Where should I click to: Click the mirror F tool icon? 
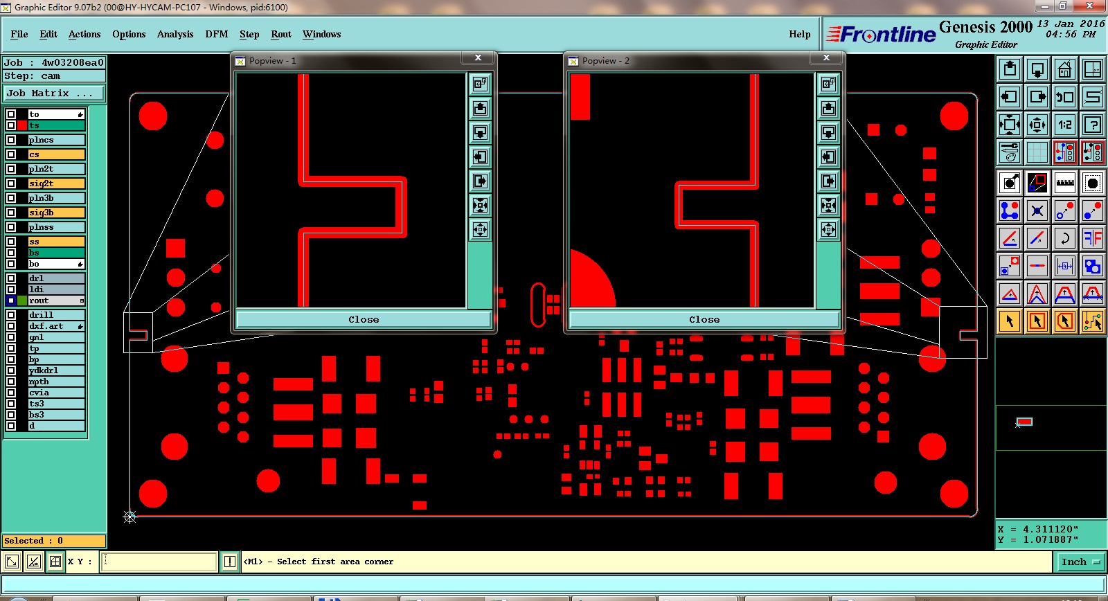coord(1093,238)
